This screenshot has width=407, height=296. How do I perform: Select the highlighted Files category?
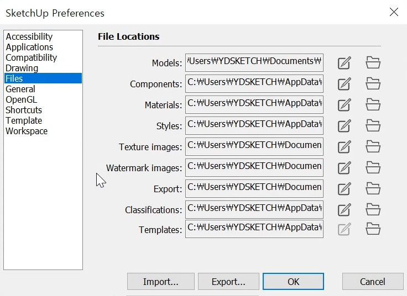43,78
